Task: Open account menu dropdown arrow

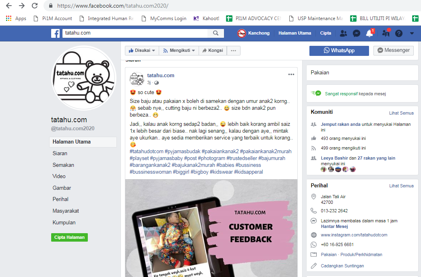Action: coord(412,33)
